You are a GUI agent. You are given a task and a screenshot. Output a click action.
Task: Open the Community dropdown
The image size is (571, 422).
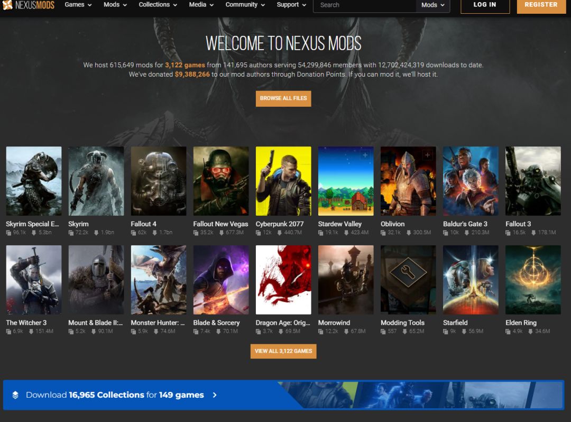pyautogui.click(x=245, y=5)
